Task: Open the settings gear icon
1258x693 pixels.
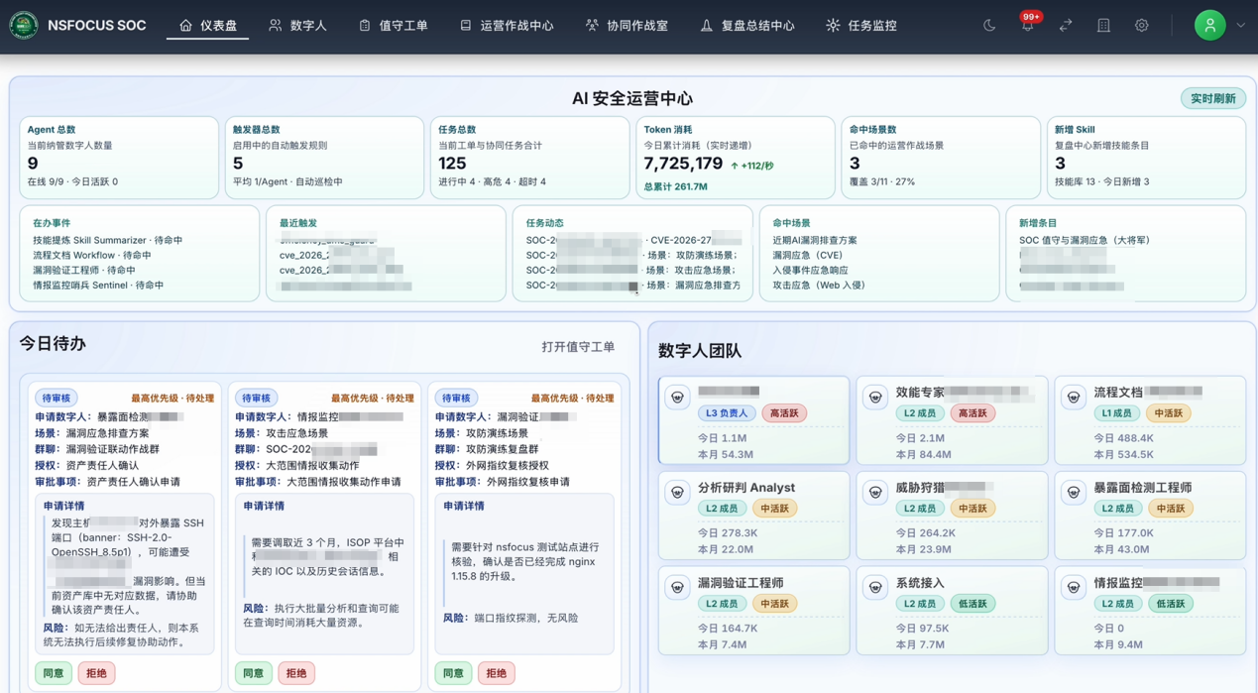Action: pyautogui.click(x=1142, y=26)
